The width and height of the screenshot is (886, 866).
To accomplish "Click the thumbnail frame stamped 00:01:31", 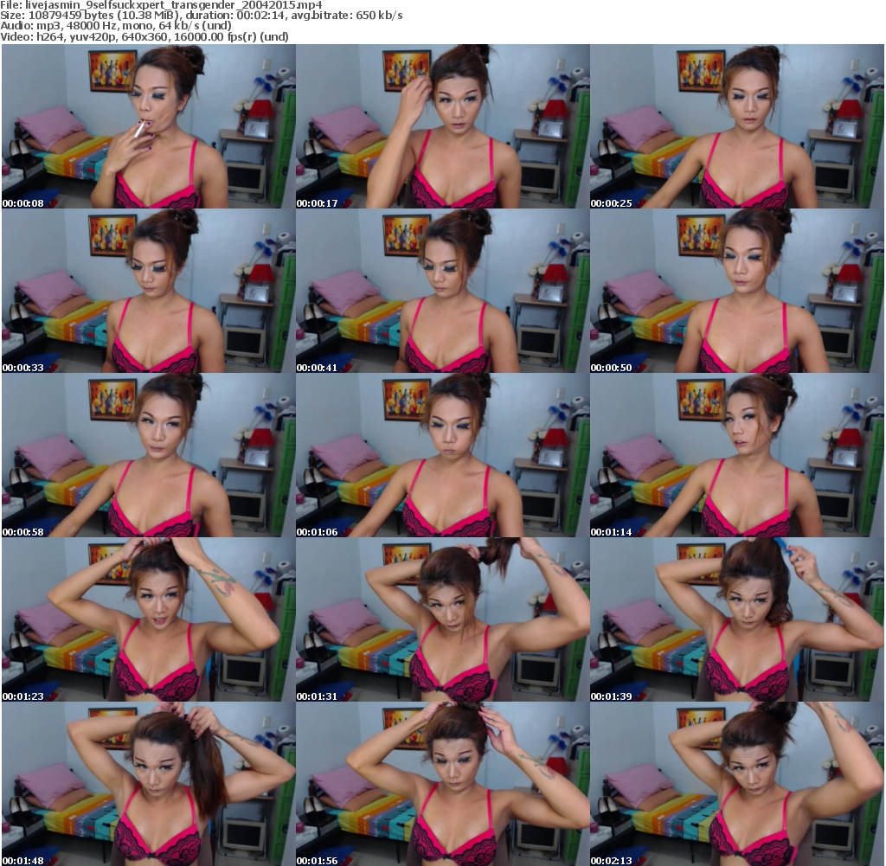I will tap(443, 619).
